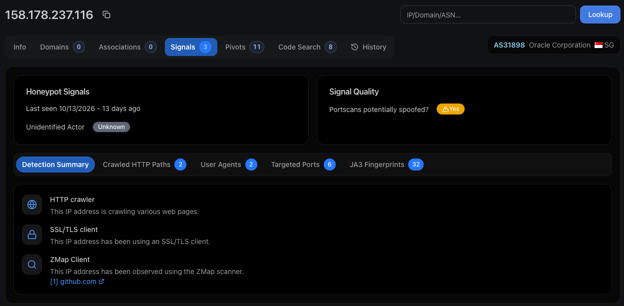Image resolution: width=624 pixels, height=306 pixels.
Task: Open the JA3 Fingerprints sub-tab
Action: 387,164
